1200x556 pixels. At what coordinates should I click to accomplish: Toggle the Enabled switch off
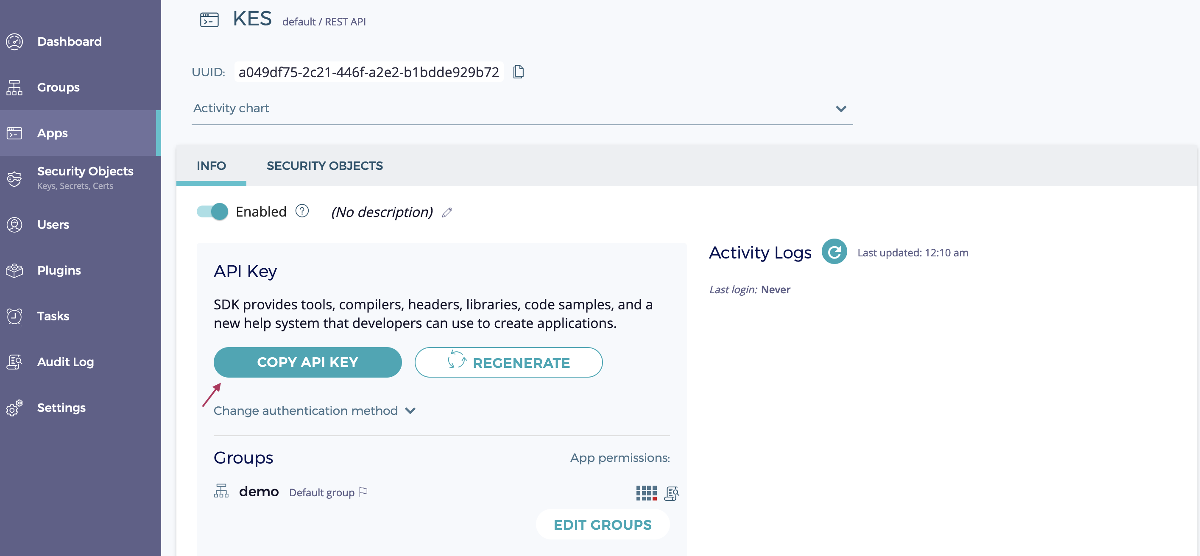pyautogui.click(x=212, y=211)
